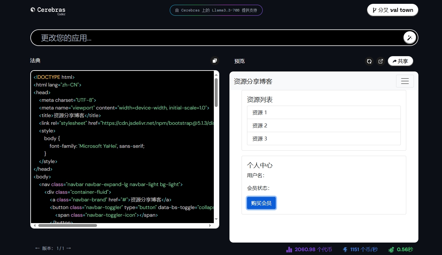Screen dimensions: 442x255
Task: Click the title 资源分享博客 code line
Action: click(70, 116)
